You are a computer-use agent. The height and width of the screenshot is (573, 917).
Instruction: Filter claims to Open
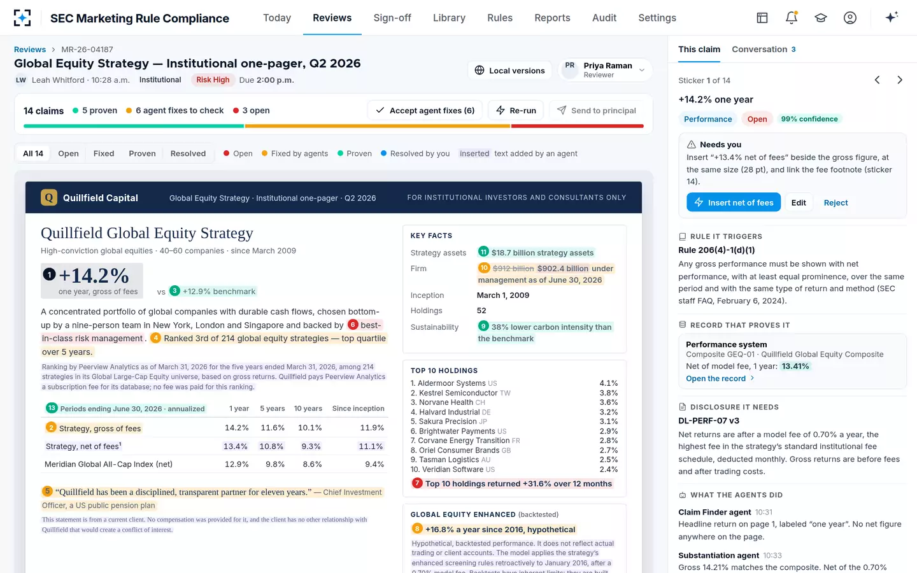[68, 153]
